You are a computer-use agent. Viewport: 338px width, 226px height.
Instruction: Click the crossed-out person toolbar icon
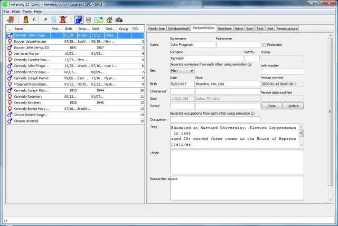click(63, 20)
